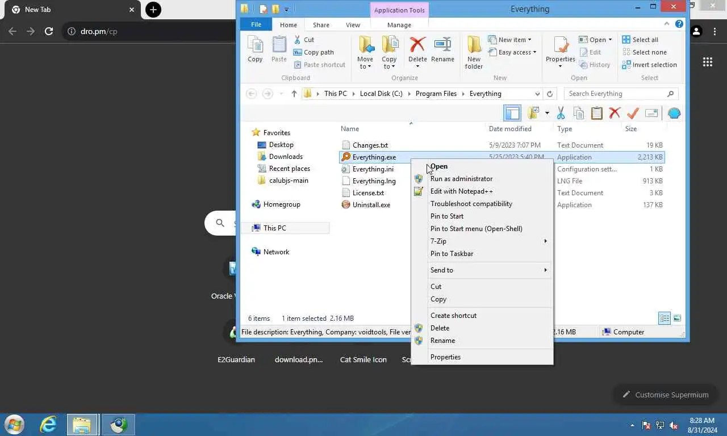
Task: Choose Properties in the context menu
Action: (x=482, y=357)
